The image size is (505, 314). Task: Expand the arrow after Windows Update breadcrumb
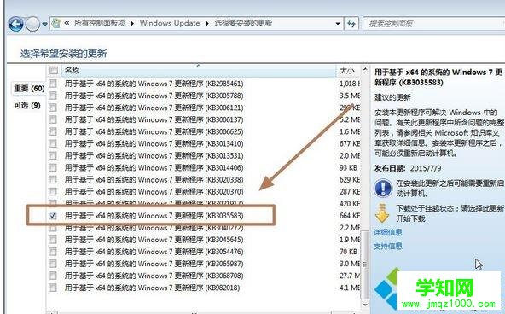[x=207, y=24]
